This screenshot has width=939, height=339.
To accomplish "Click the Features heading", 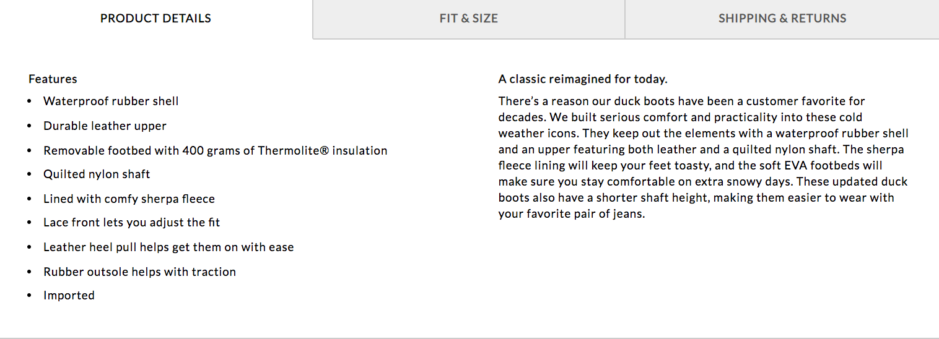I will (53, 79).
